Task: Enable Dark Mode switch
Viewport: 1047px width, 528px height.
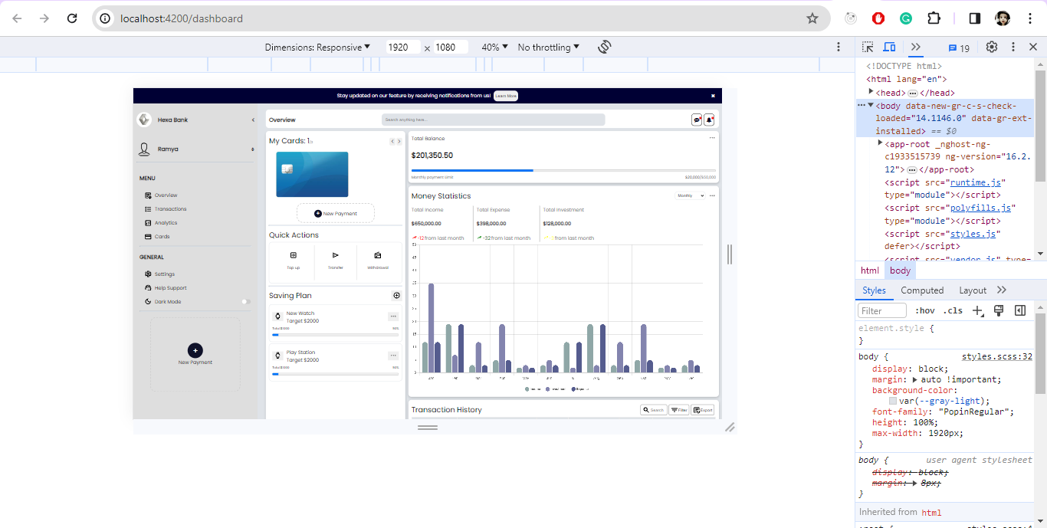Action: (245, 301)
